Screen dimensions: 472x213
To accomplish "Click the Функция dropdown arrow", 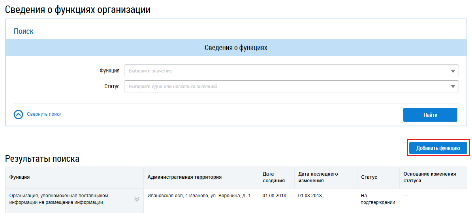I will pyautogui.click(x=453, y=71).
